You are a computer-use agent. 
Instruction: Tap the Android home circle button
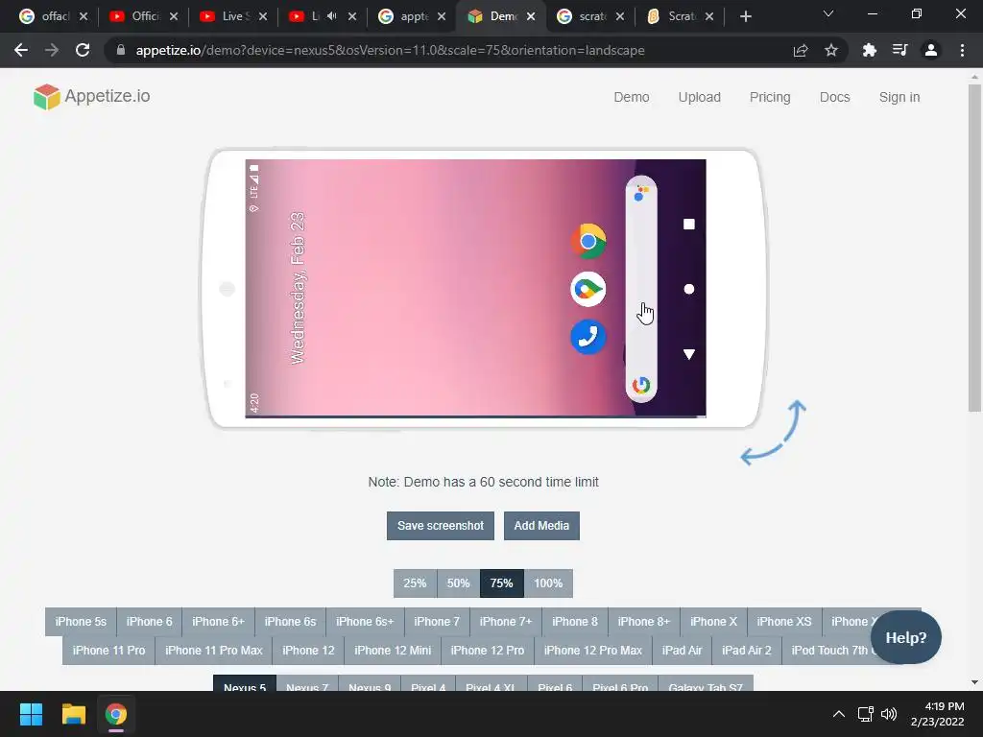click(689, 289)
